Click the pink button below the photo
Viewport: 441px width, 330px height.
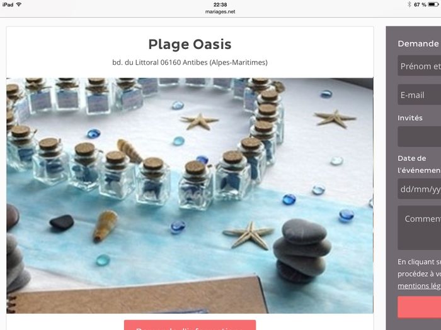click(x=190, y=325)
